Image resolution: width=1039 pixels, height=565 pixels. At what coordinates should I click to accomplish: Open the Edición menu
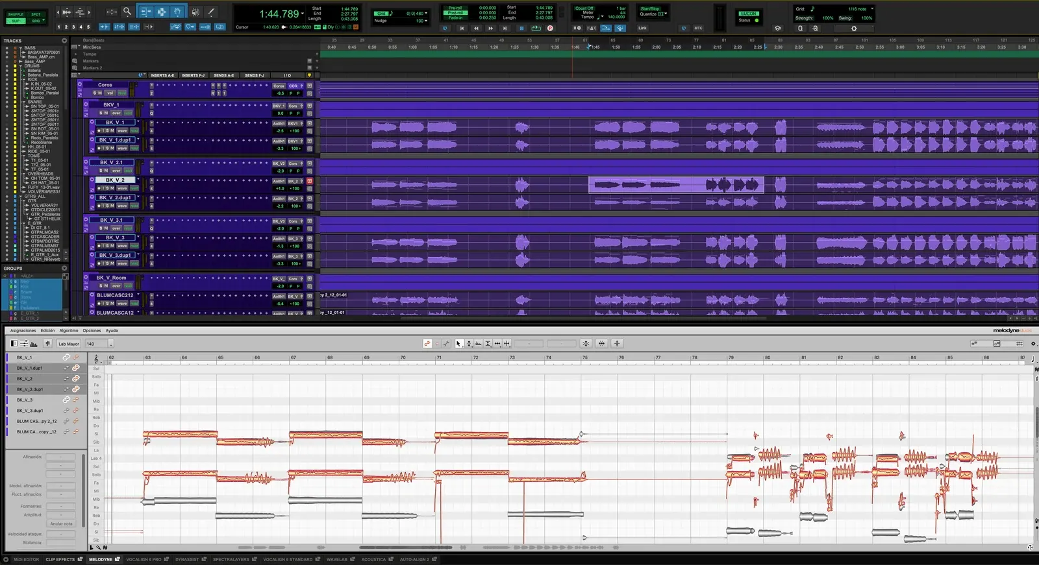point(47,331)
